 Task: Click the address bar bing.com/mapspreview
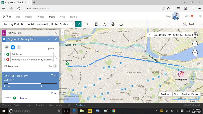point(38,9)
